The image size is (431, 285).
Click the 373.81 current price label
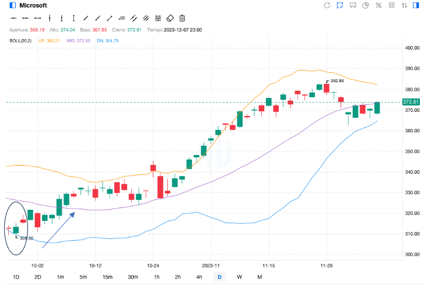coord(411,102)
